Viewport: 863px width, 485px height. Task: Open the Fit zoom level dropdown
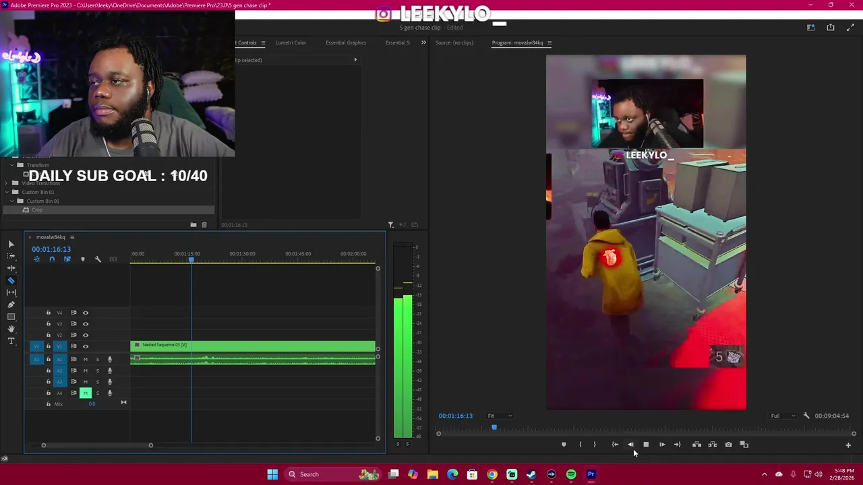pyautogui.click(x=500, y=416)
